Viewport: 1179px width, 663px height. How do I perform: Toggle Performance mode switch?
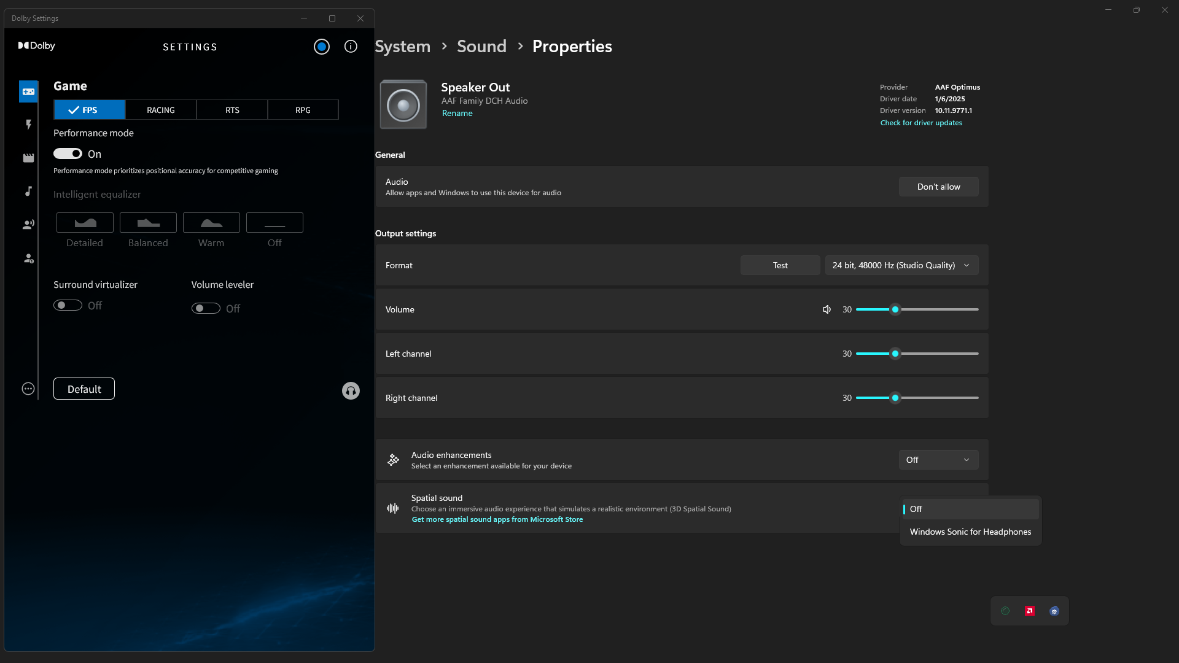[68, 153]
